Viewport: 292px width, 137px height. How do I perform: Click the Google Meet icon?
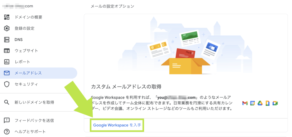[x=275, y=103]
